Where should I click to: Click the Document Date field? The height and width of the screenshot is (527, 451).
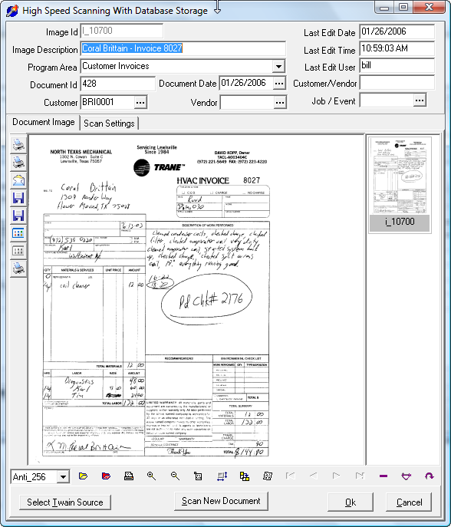point(246,83)
